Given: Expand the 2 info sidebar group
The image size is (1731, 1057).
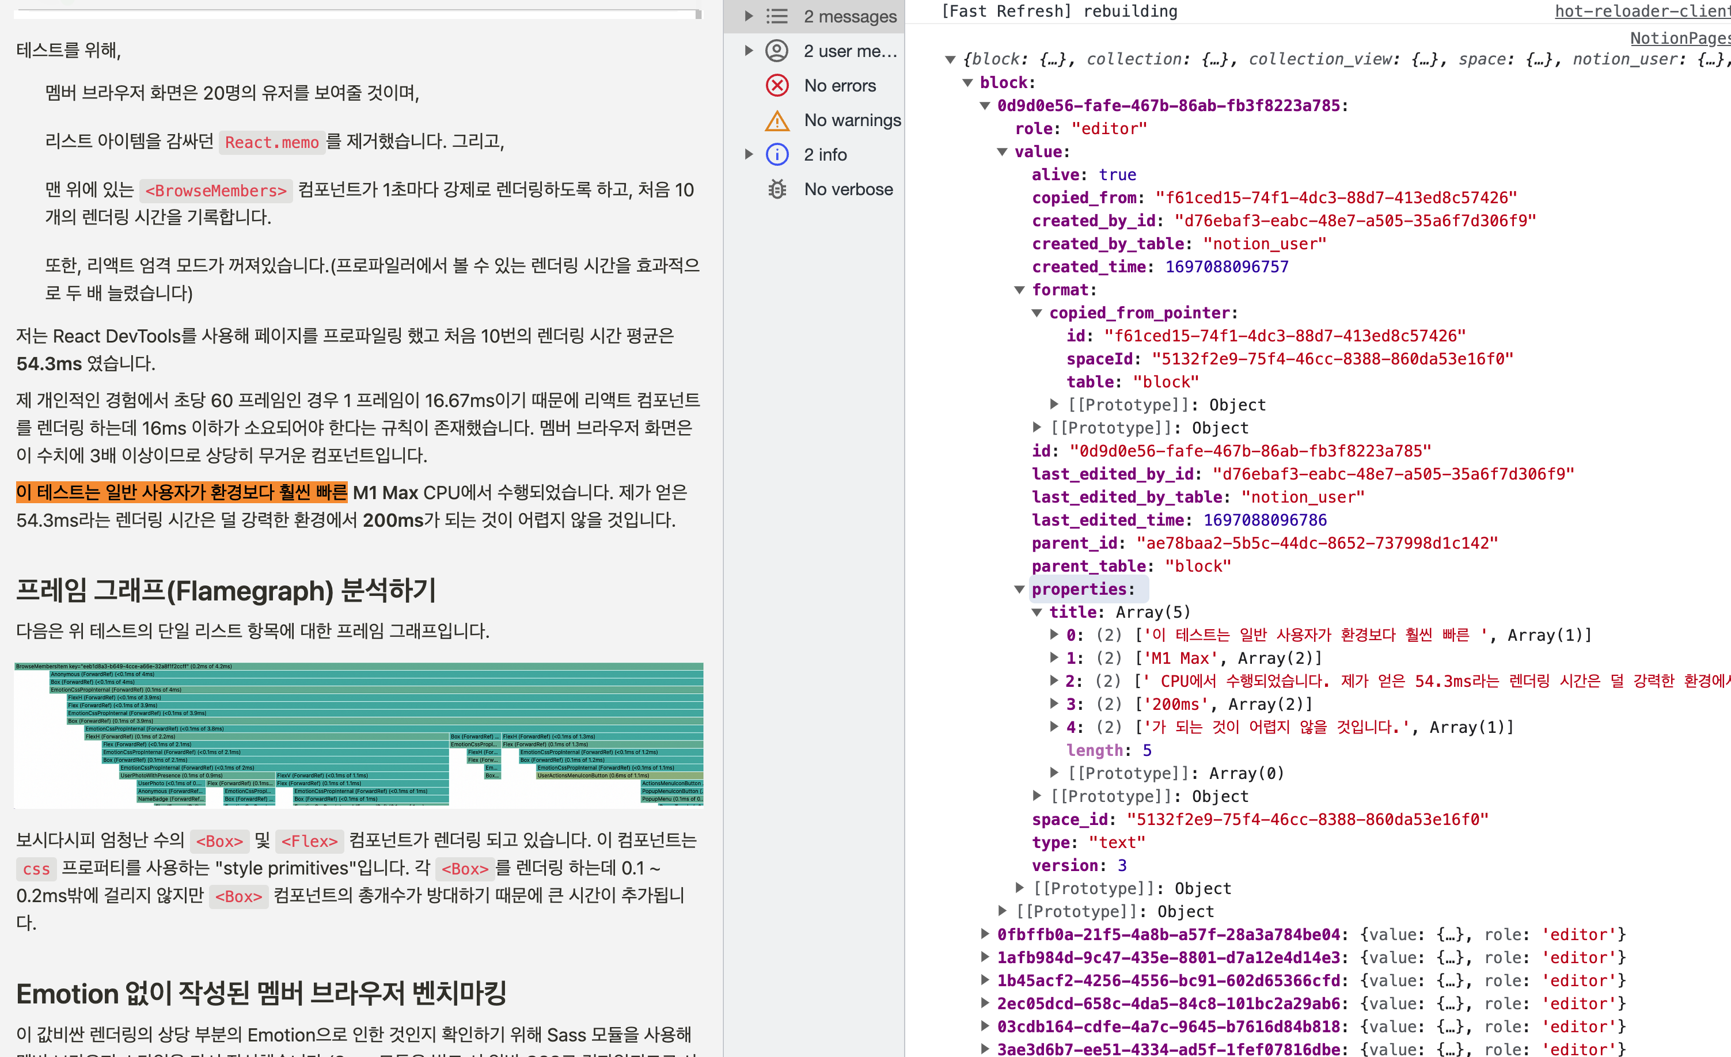Looking at the screenshot, I should [x=749, y=154].
